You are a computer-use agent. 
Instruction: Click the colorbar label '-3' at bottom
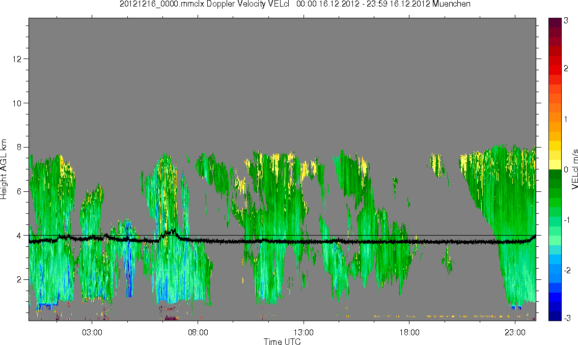point(567,318)
